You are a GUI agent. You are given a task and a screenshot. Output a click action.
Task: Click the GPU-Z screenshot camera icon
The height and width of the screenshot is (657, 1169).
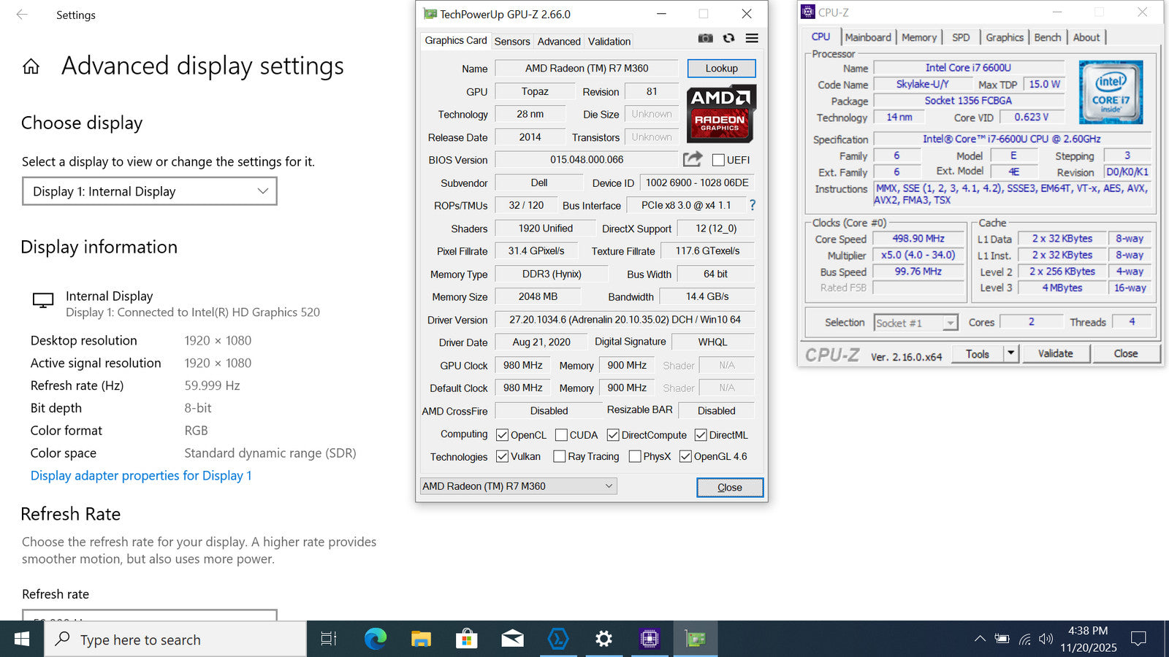coord(705,39)
